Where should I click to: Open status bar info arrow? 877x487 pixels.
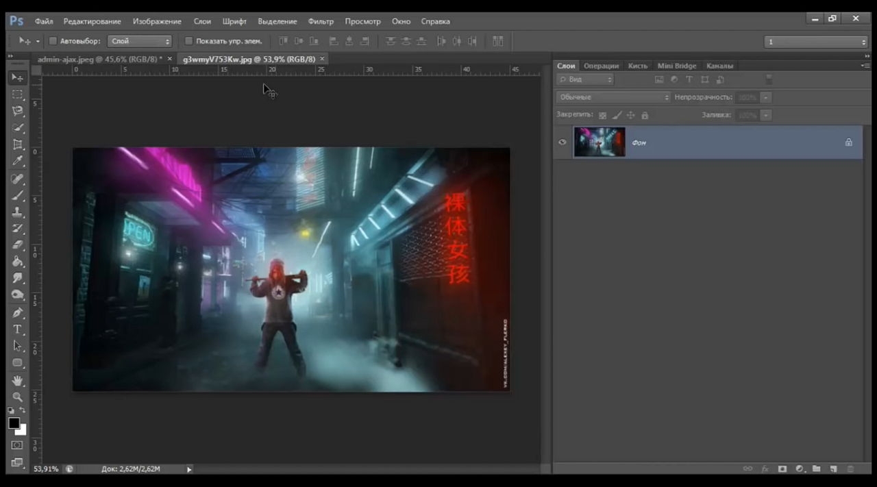(x=189, y=469)
